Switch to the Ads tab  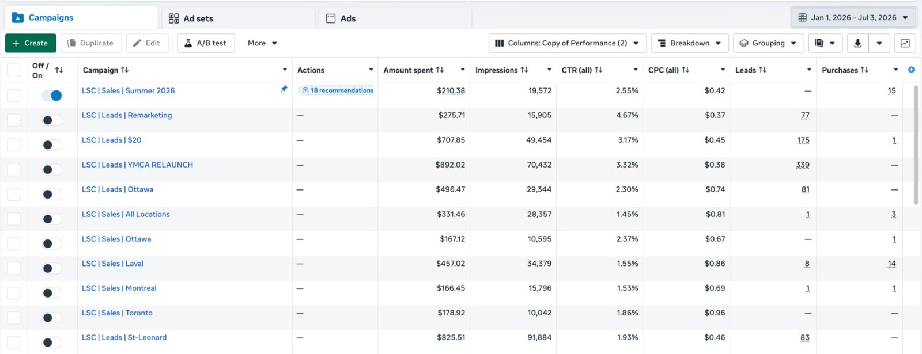click(395, 18)
